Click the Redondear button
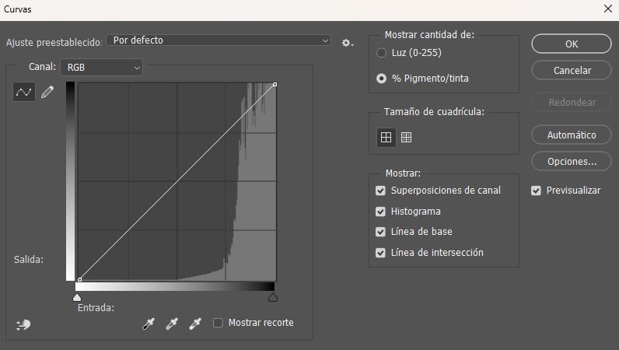 (572, 103)
